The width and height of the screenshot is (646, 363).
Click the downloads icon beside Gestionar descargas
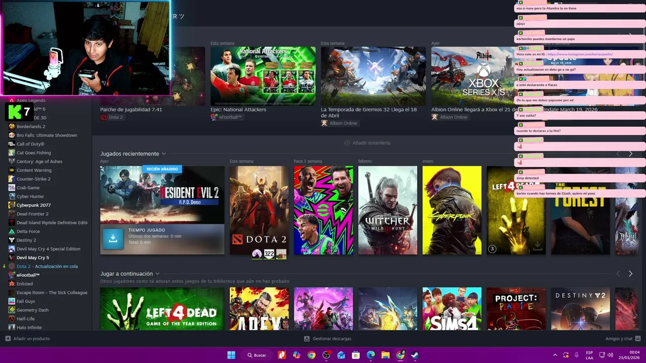point(307,339)
